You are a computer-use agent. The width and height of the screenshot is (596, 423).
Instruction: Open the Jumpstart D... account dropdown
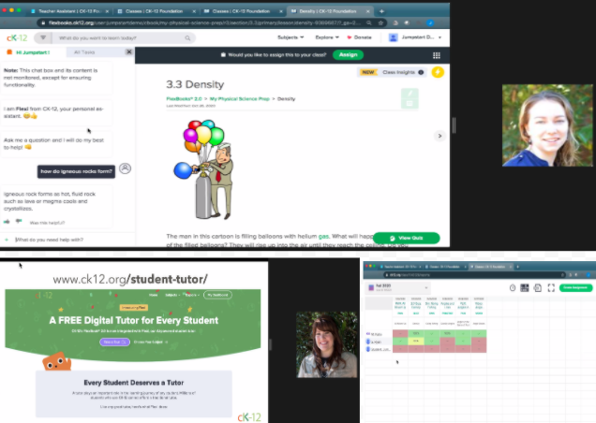point(415,37)
